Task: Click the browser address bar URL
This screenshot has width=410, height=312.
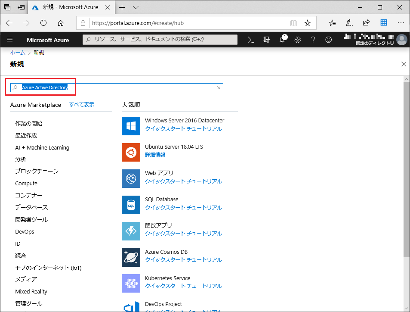Action: click(138, 23)
